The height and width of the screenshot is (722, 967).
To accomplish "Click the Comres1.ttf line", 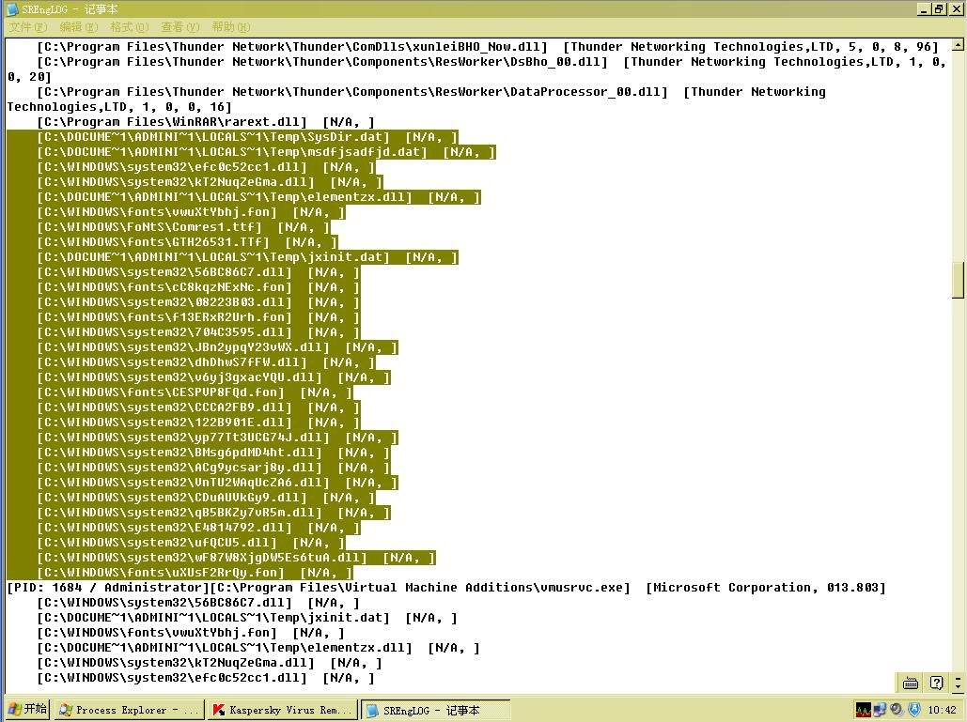I will click(184, 227).
